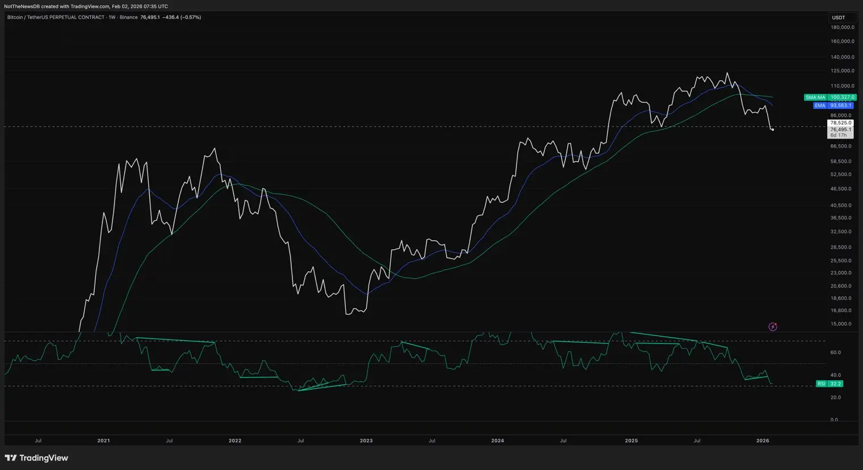Click the −436.4 (−0.57%) change value
This screenshot has height=470, width=863.
point(182,17)
